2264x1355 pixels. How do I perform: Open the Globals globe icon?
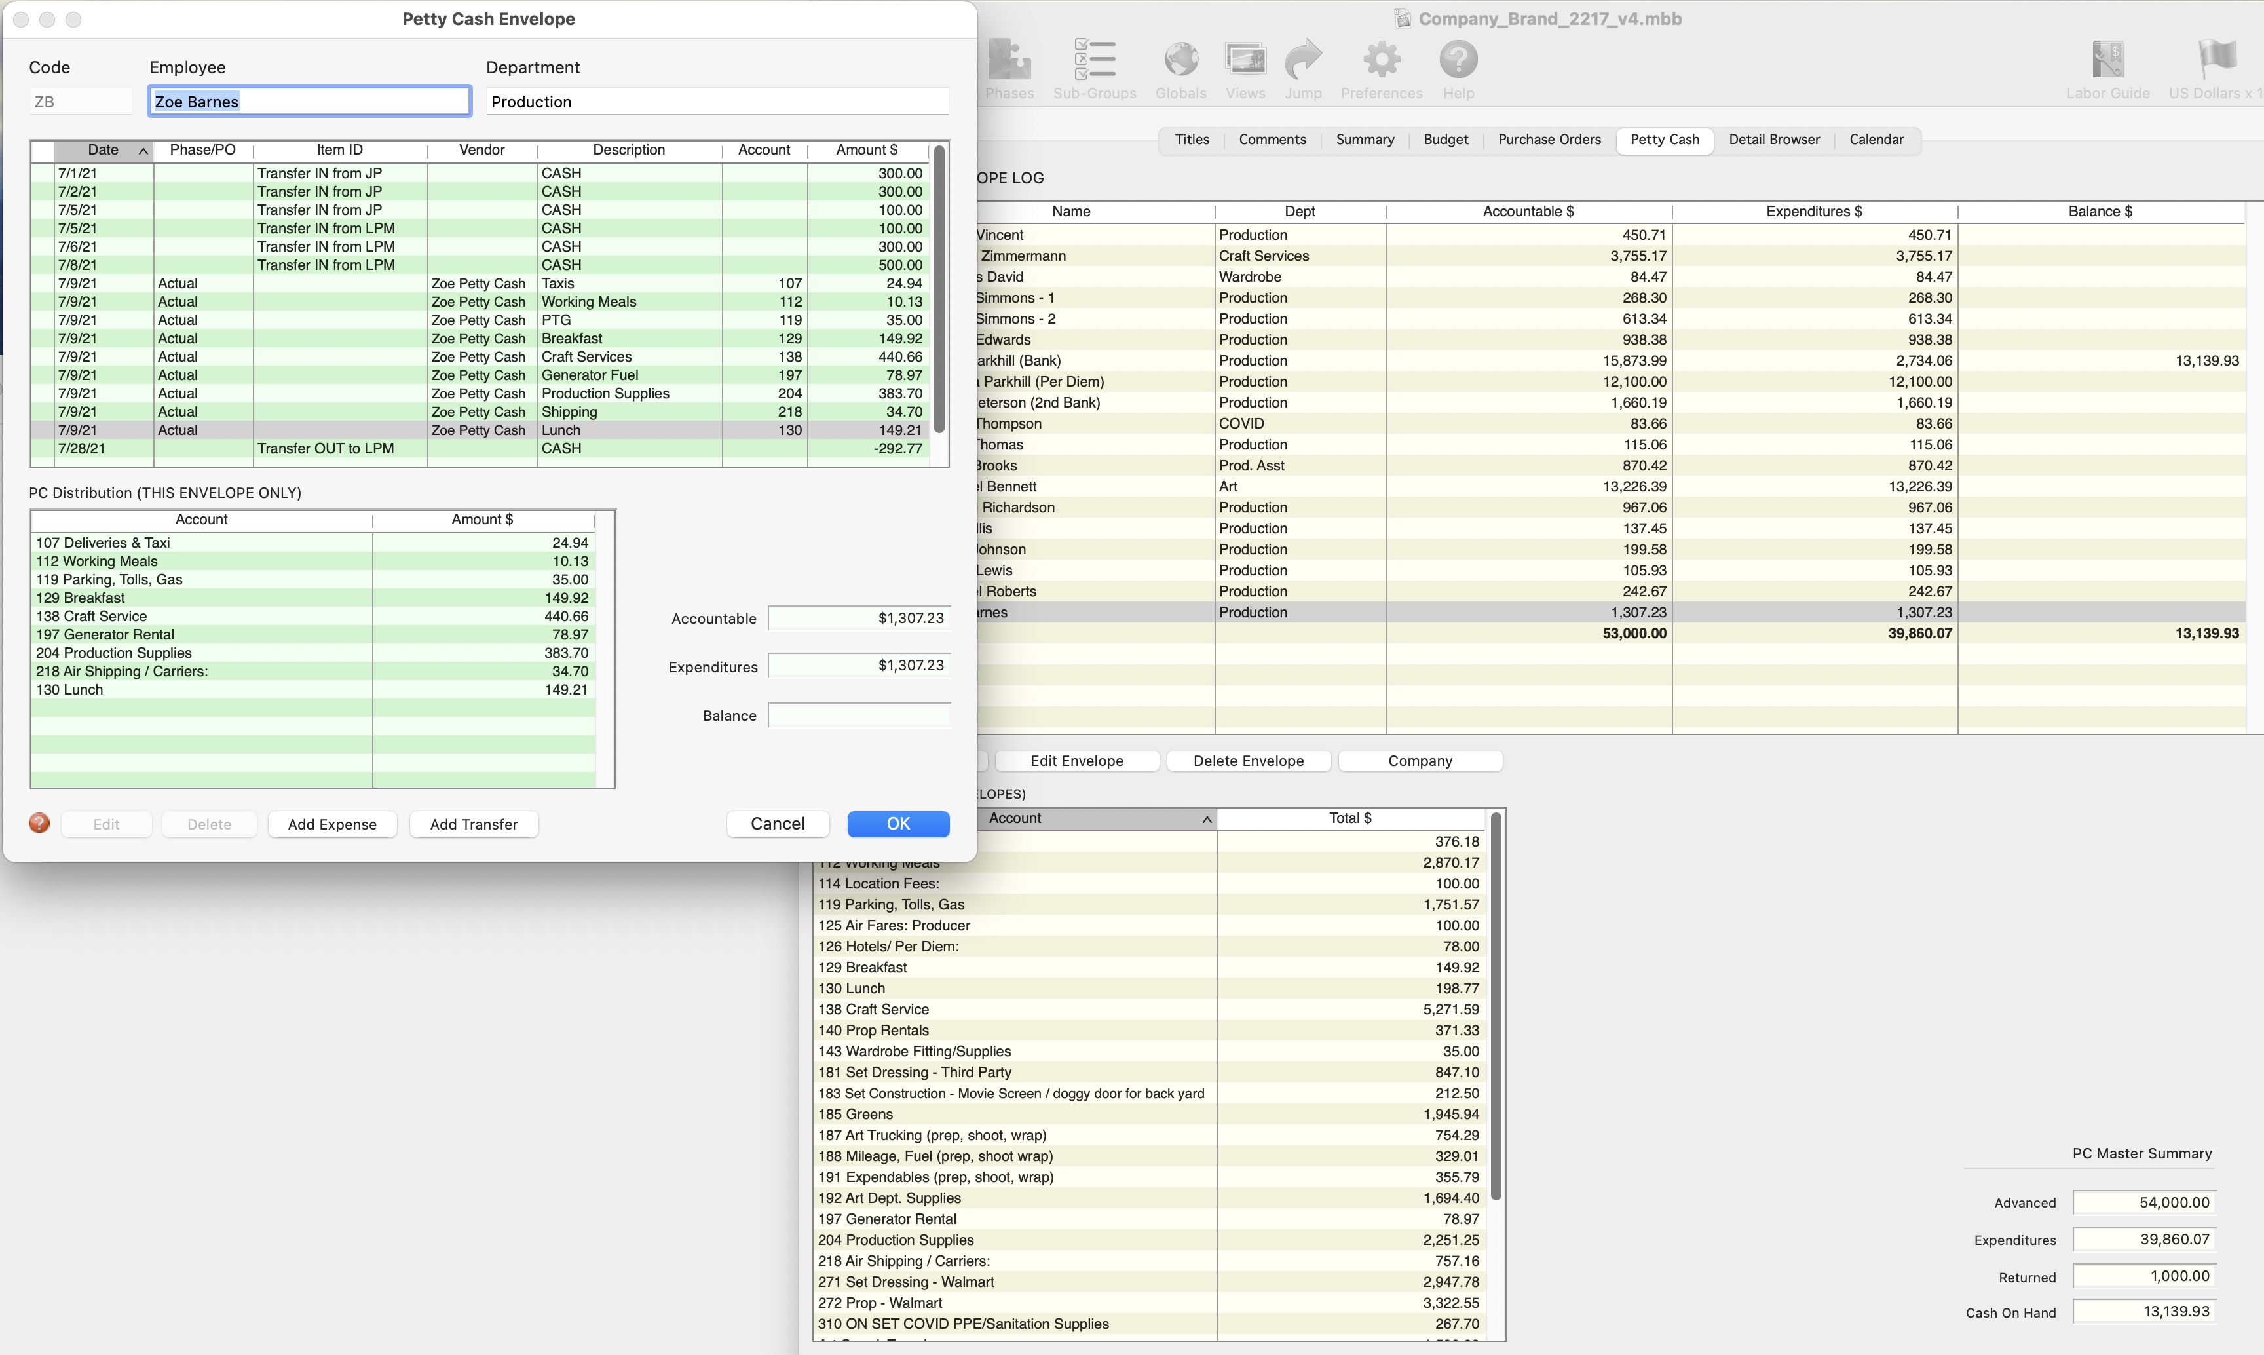1180,60
